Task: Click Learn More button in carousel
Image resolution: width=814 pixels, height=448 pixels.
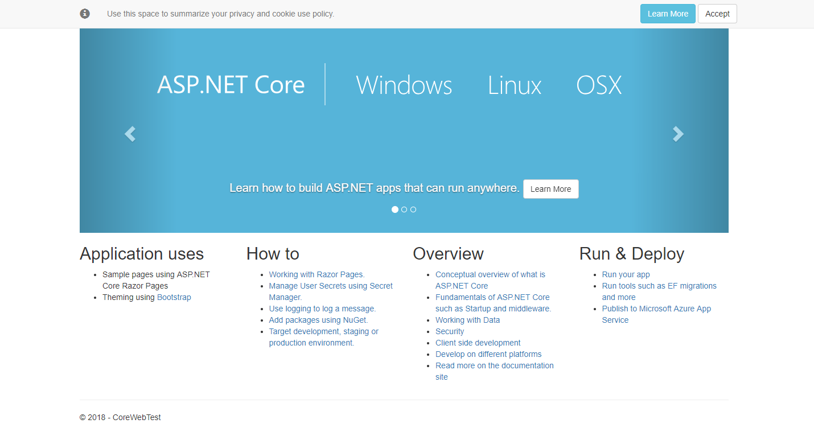Action: [550, 189]
